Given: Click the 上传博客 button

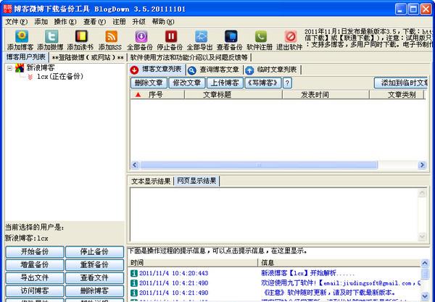Looking at the screenshot, I should coord(225,83).
